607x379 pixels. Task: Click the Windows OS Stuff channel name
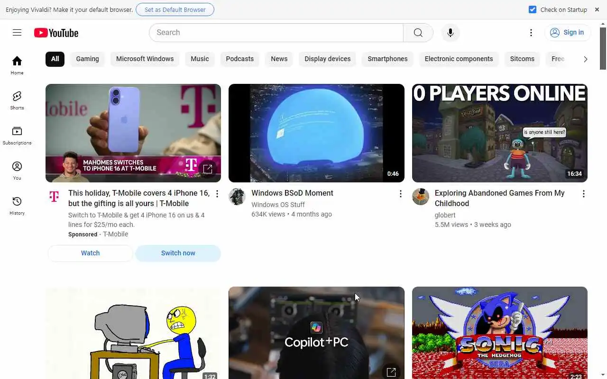point(278,205)
